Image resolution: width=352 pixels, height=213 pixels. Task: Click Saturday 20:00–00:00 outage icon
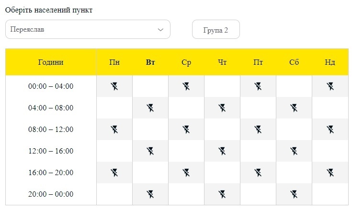(294, 194)
